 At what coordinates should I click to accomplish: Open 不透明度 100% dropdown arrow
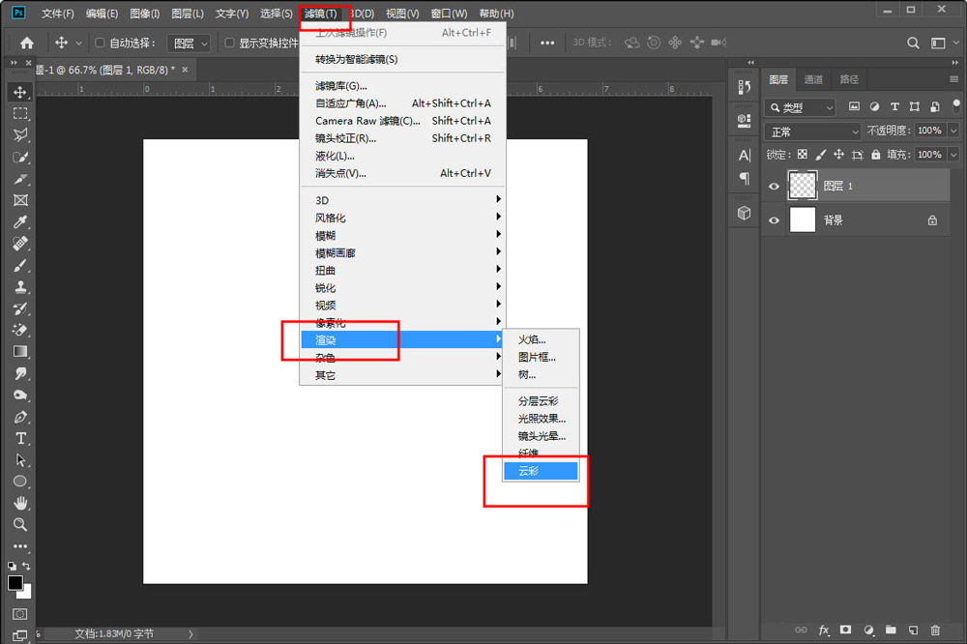[953, 131]
